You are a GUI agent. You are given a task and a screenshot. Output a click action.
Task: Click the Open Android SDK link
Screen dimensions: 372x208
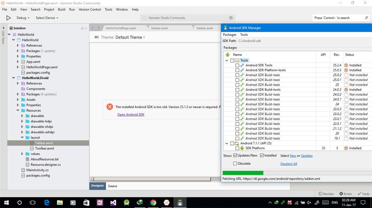[x=131, y=114]
